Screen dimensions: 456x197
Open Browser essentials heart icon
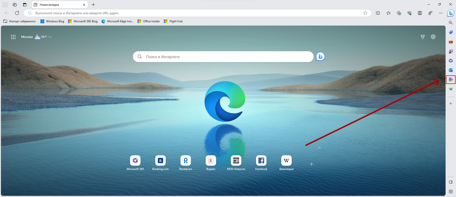click(409, 13)
